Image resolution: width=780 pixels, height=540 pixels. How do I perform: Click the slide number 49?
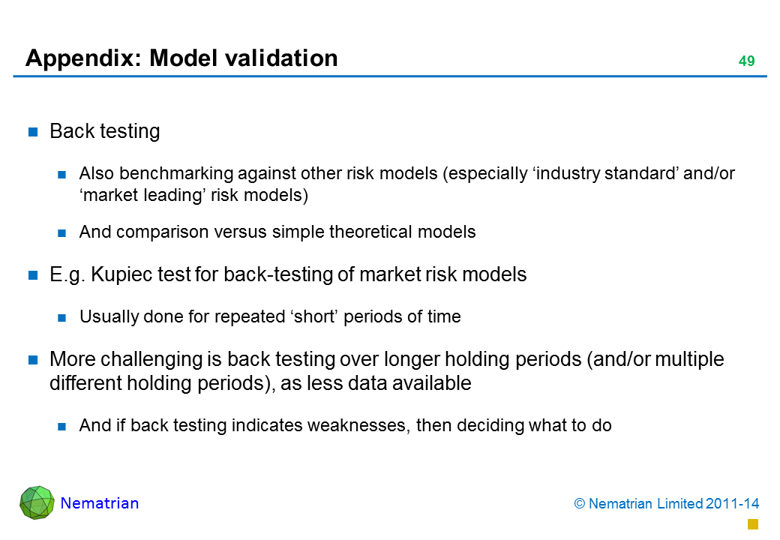coord(746,61)
